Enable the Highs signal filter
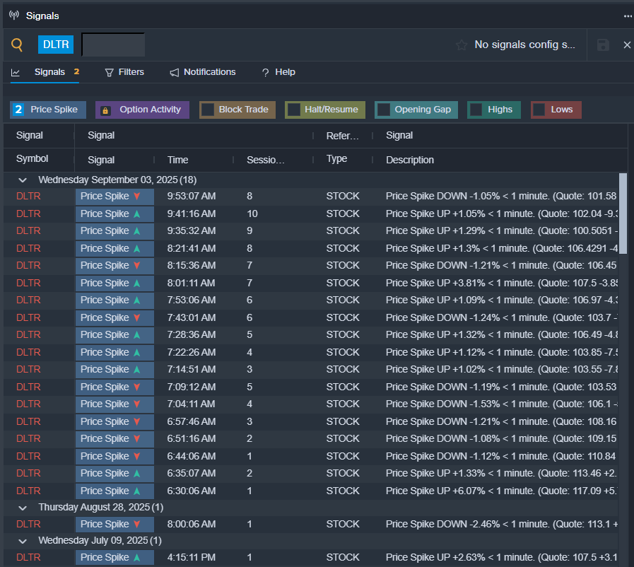This screenshot has height=567, width=634. click(493, 110)
